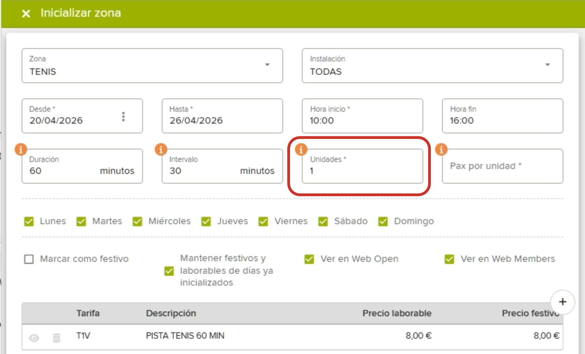Screen dimensions: 585x354
Task: Click the Descripción column header
Action: pyautogui.click(x=171, y=313)
